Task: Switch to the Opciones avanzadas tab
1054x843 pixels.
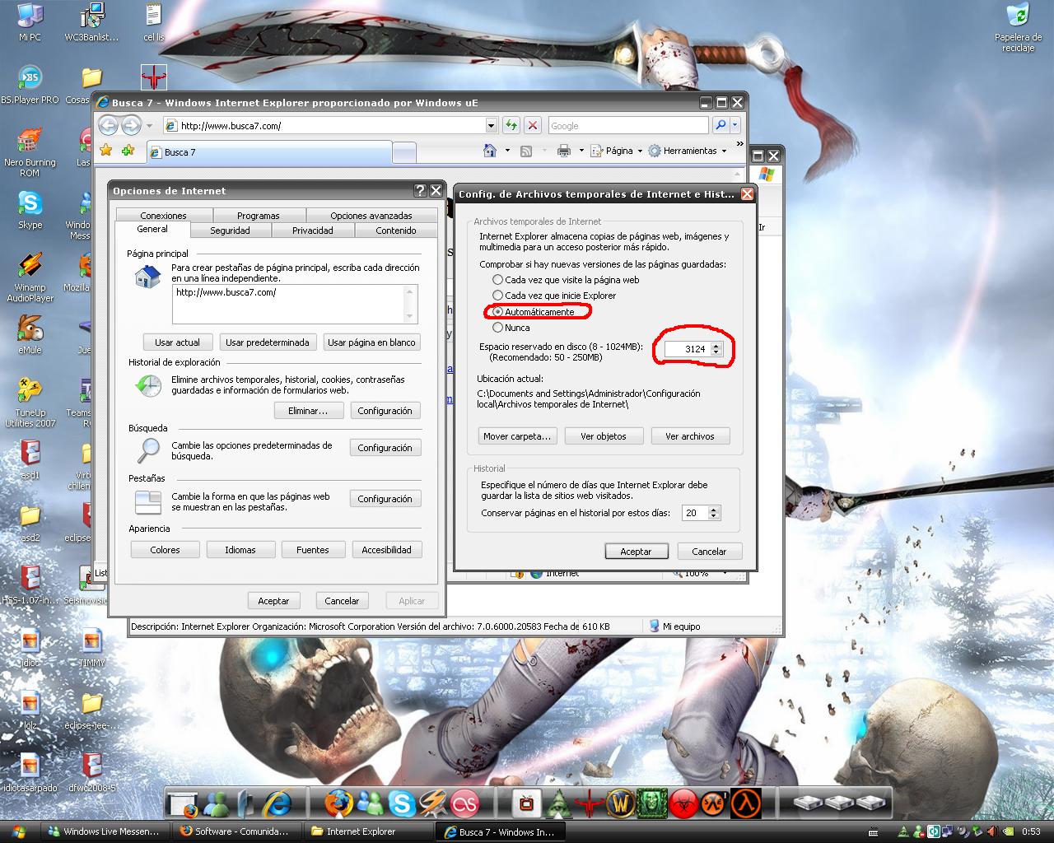Action: pyautogui.click(x=371, y=216)
